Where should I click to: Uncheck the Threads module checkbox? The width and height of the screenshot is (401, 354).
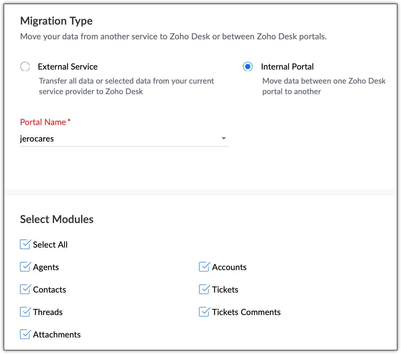coord(25,312)
